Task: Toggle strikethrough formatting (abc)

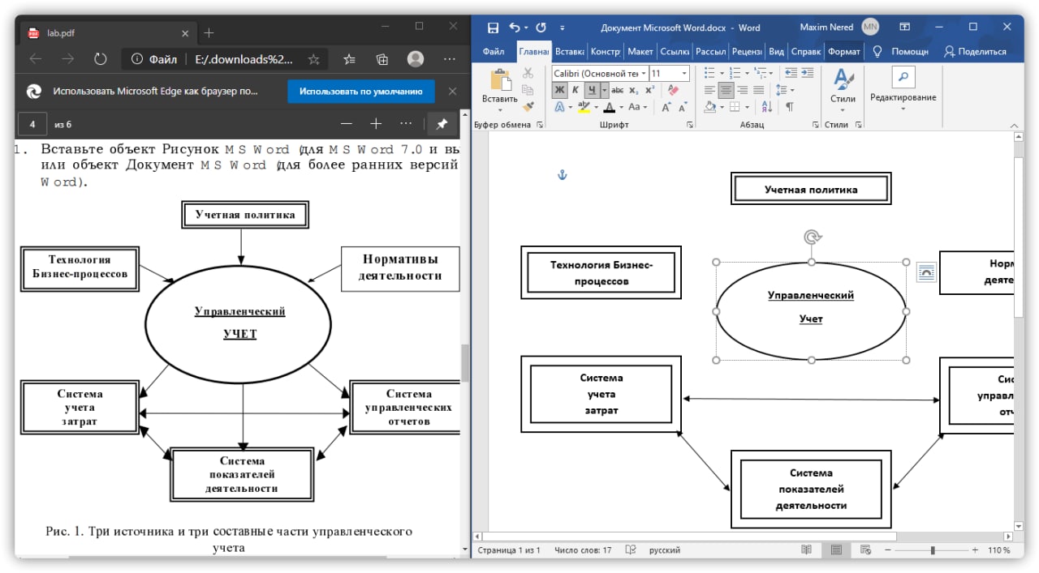Action: [618, 90]
